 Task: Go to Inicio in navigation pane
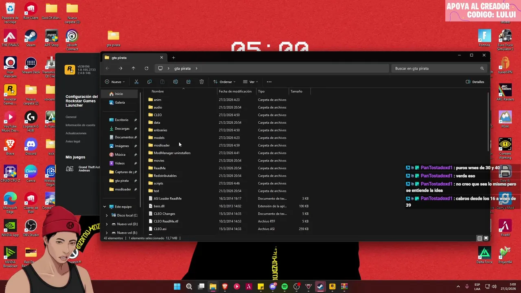click(x=119, y=94)
